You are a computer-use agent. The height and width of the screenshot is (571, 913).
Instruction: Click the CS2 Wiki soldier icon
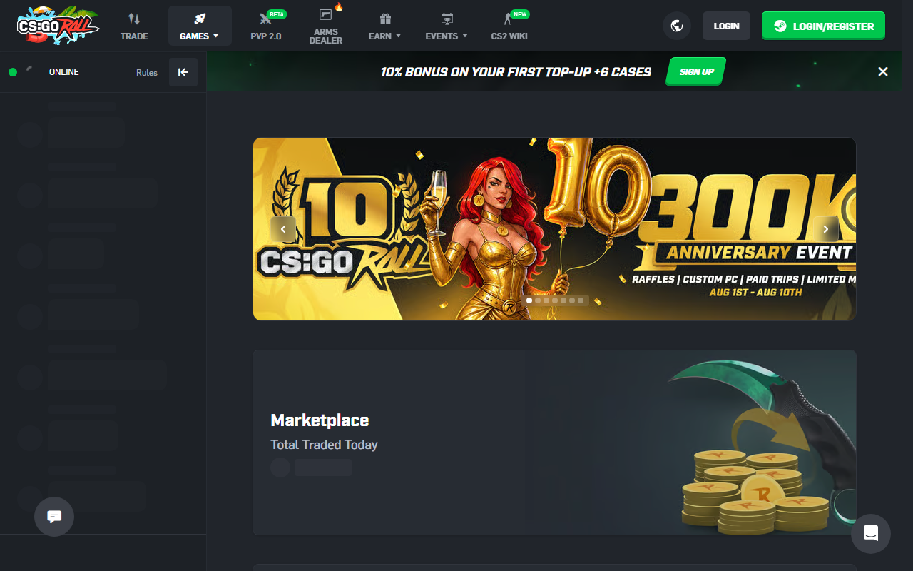508,19
